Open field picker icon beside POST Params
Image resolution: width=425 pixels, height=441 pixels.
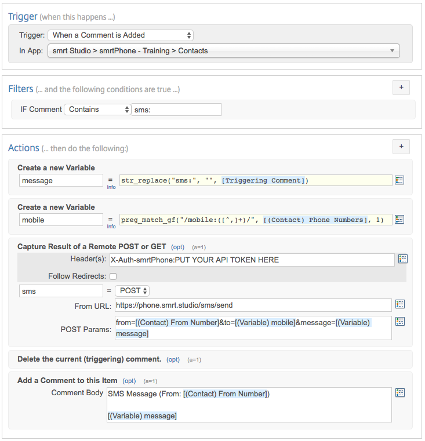click(399, 322)
